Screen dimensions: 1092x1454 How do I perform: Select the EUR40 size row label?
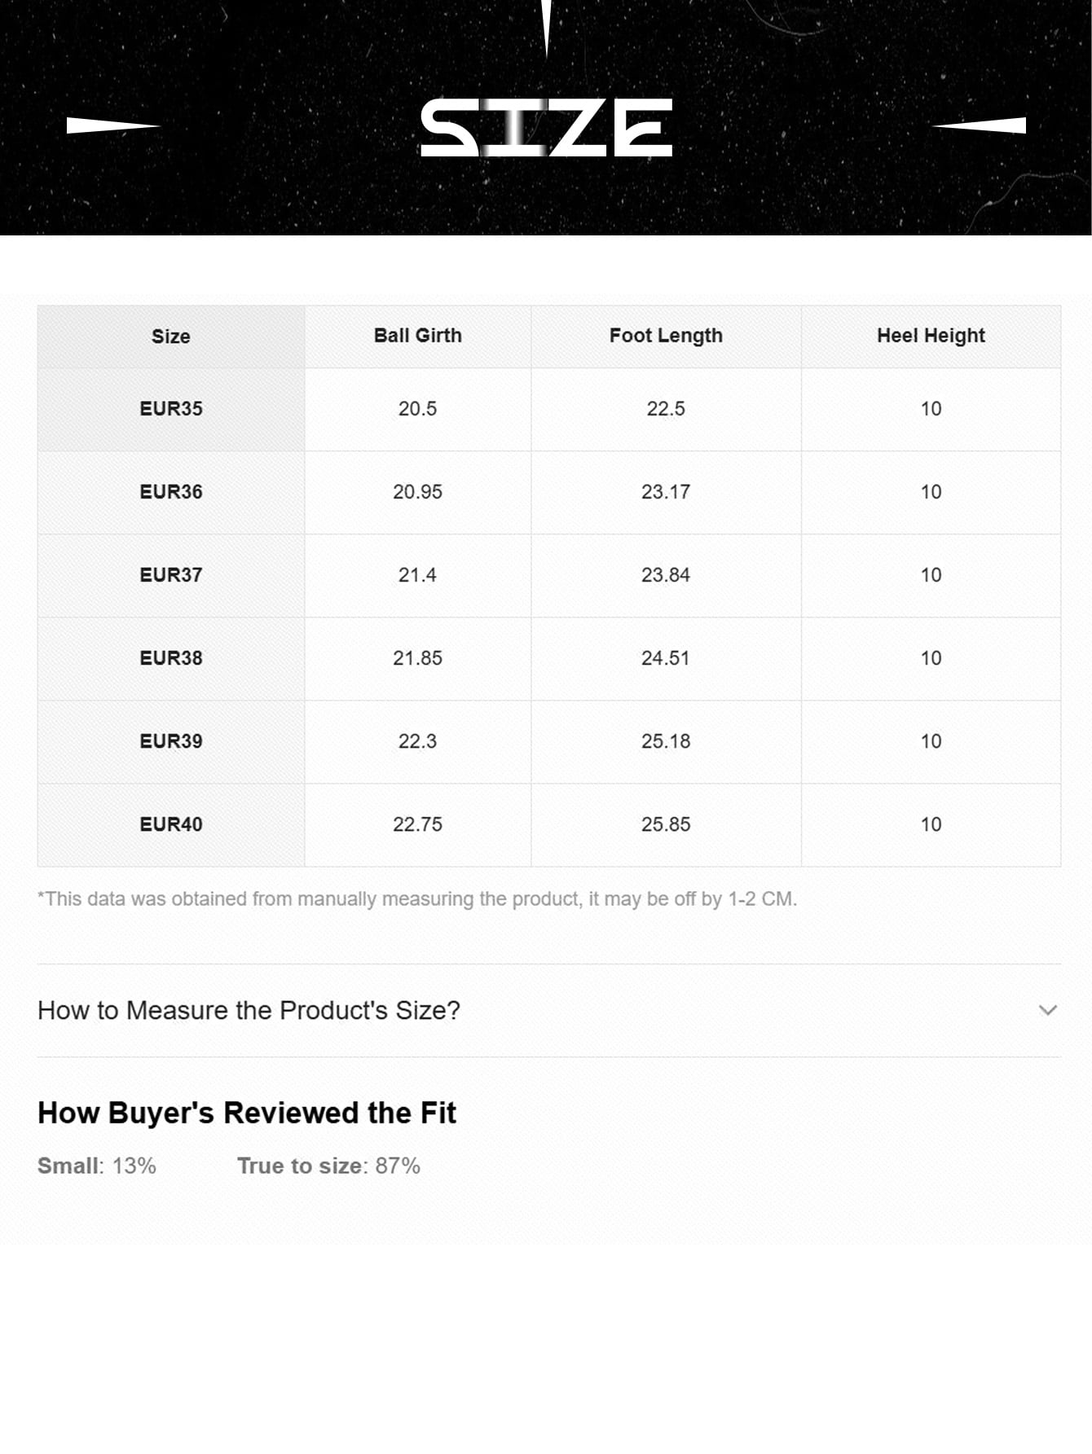pos(170,824)
